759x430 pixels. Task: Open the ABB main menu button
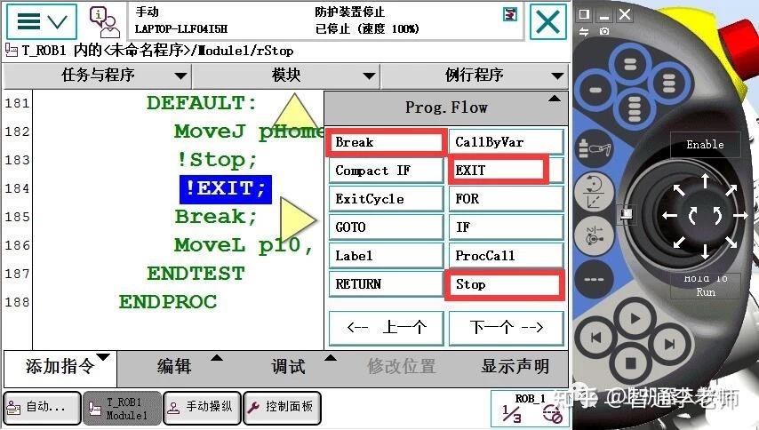[41, 20]
